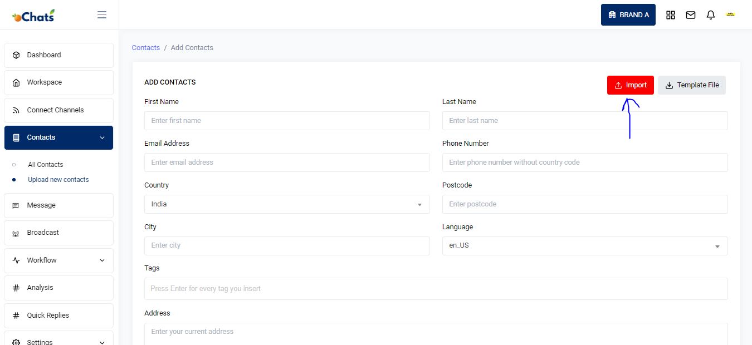The height and width of the screenshot is (345, 752).
Task: Open the Country dropdown showing India
Action: point(287,204)
